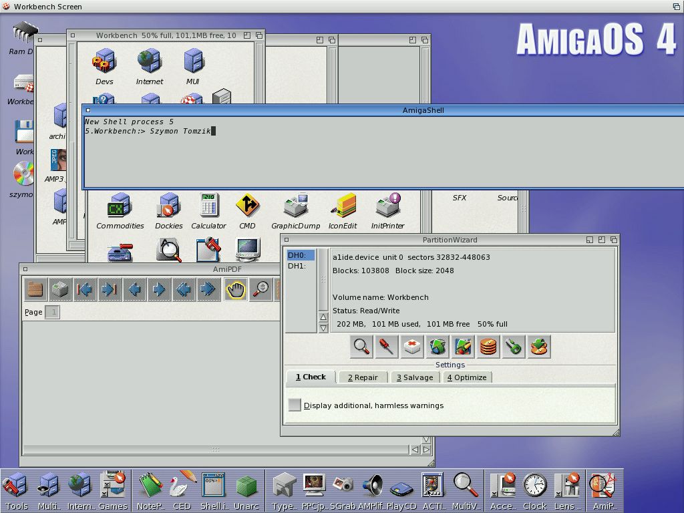This screenshot has width=684, height=513.
Task: Click the disk with green checkmark icon in PartitionWizard
Action: click(539, 347)
